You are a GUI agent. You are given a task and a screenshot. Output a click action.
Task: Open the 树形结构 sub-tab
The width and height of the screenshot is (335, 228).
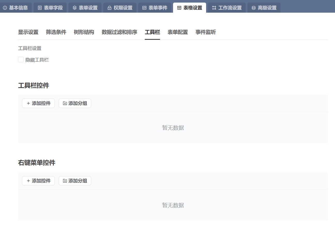(84, 32)
